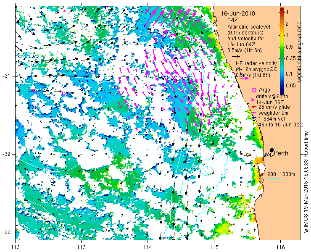The width and height of the screenshot is (311, 252).
Task: Click the colorbar value '0.05' label
Action: 290,86
